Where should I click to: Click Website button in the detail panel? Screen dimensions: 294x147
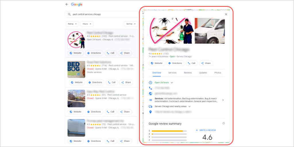click(x=157, y=63)
